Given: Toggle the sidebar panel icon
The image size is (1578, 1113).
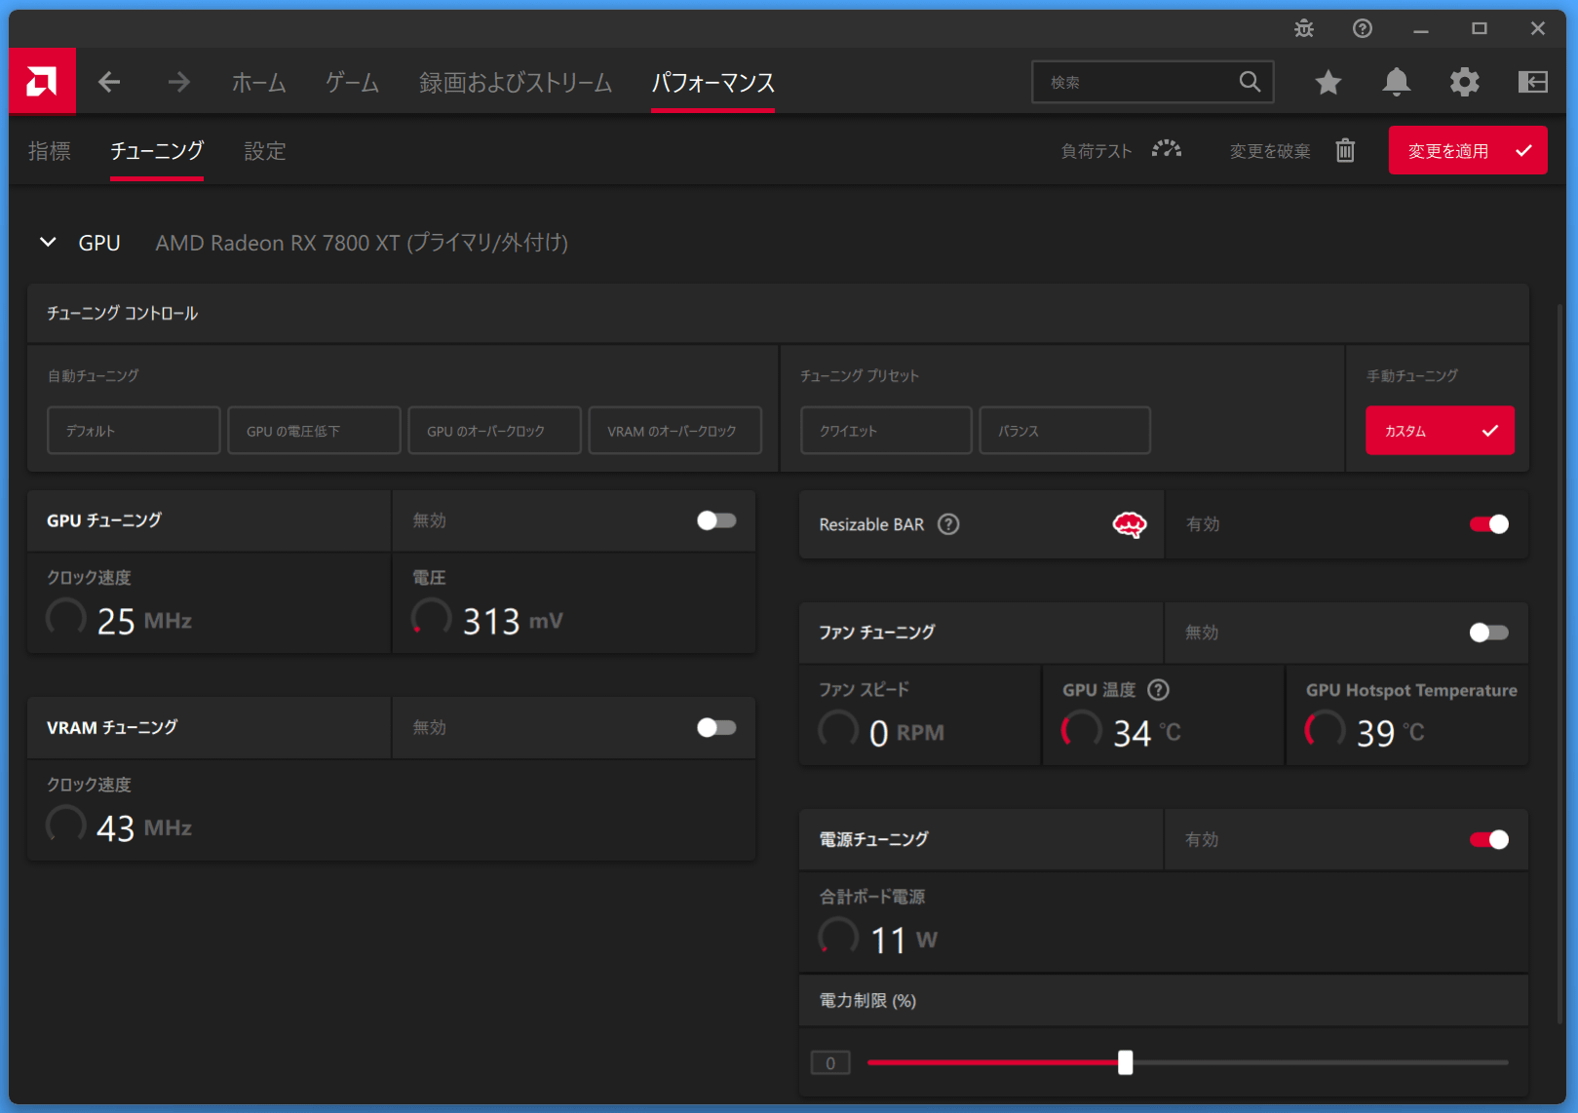Looking at the screenshot, I should click(1532, 82).
